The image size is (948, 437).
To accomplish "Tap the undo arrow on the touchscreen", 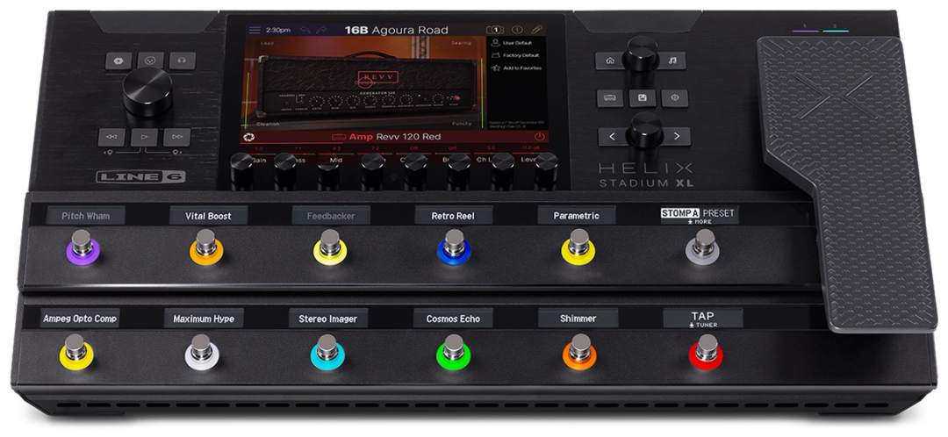I will click(x=304, y=30).
